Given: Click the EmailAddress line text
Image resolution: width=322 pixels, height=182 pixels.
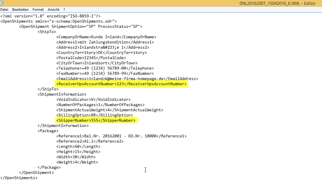Looking at the screenshot, I should click(x=127, y=79).
